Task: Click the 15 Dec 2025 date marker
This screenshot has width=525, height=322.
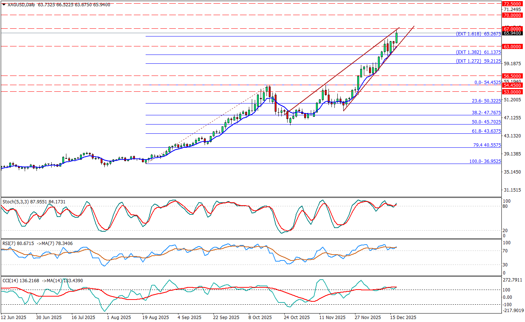Action: [403, 318]
